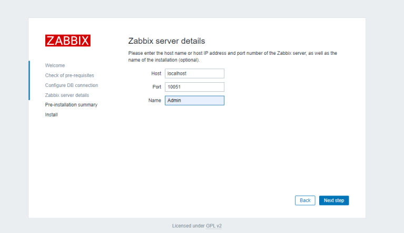This screenshot has height=233, width=404.
Task: Select the Welcome step in sidebar
Action: [55, 65]
